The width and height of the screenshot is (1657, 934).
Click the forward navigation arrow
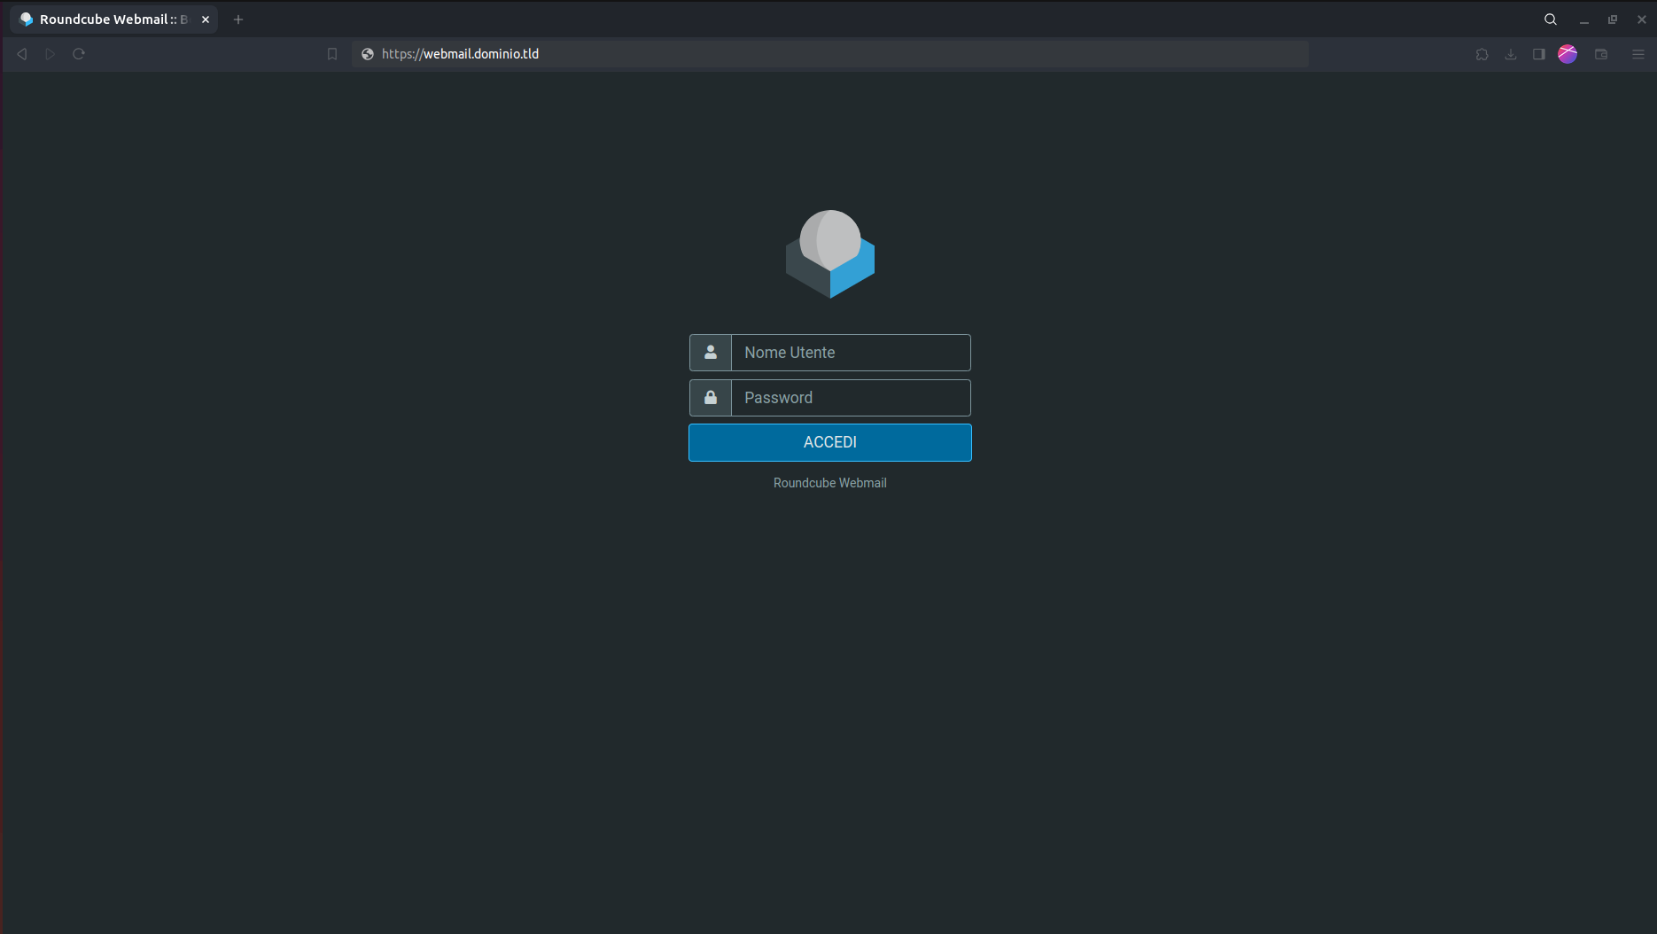click(51, 54)
